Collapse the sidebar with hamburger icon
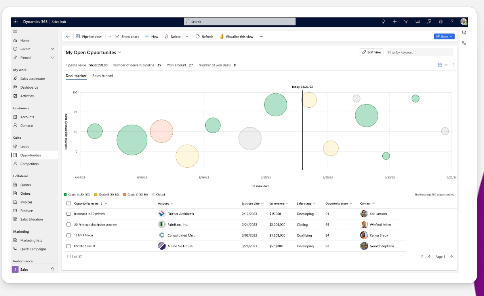 click(15, 32)
